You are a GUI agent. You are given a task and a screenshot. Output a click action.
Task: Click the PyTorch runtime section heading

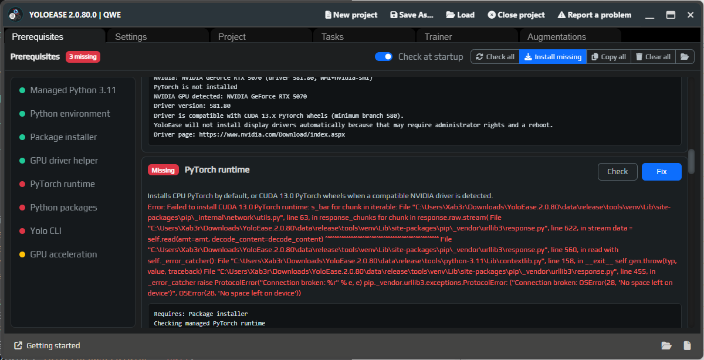click(217, 170)
